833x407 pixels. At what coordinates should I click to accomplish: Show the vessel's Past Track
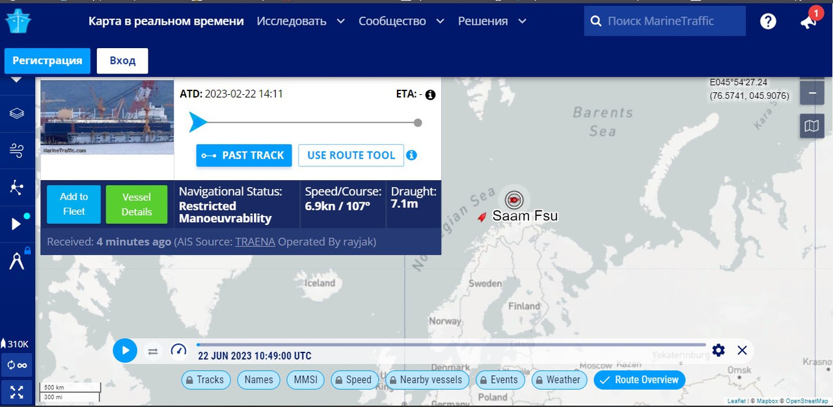pyautogui.click(x=244, y=155)
